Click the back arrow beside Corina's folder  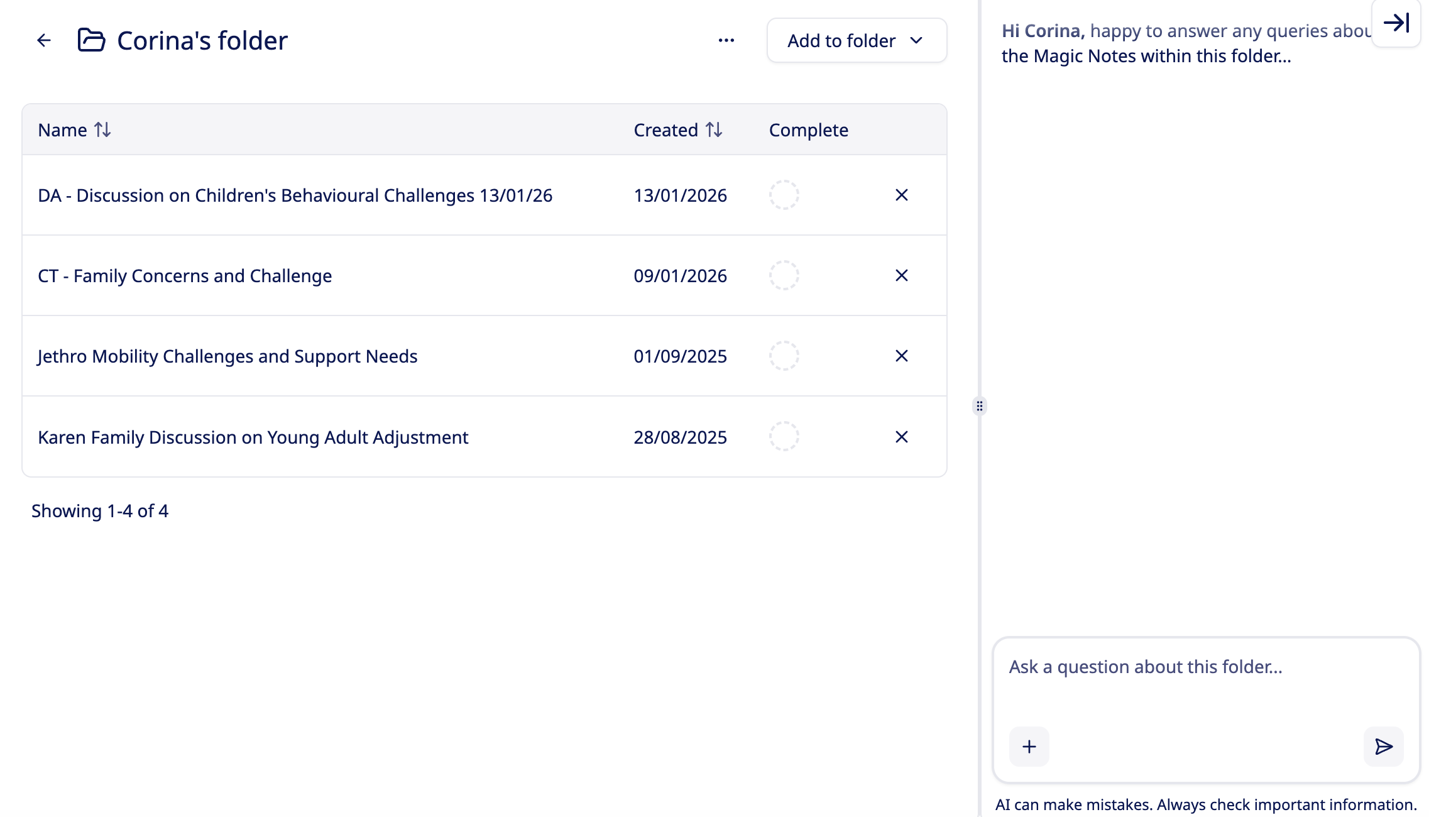(x=43, y=41)
